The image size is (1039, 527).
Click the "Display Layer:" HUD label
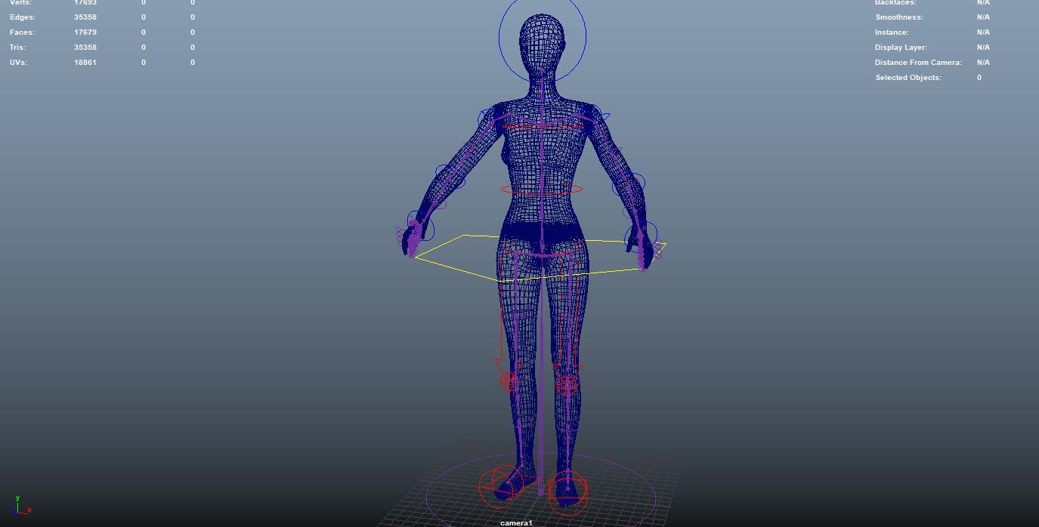(x=901, y=48)
